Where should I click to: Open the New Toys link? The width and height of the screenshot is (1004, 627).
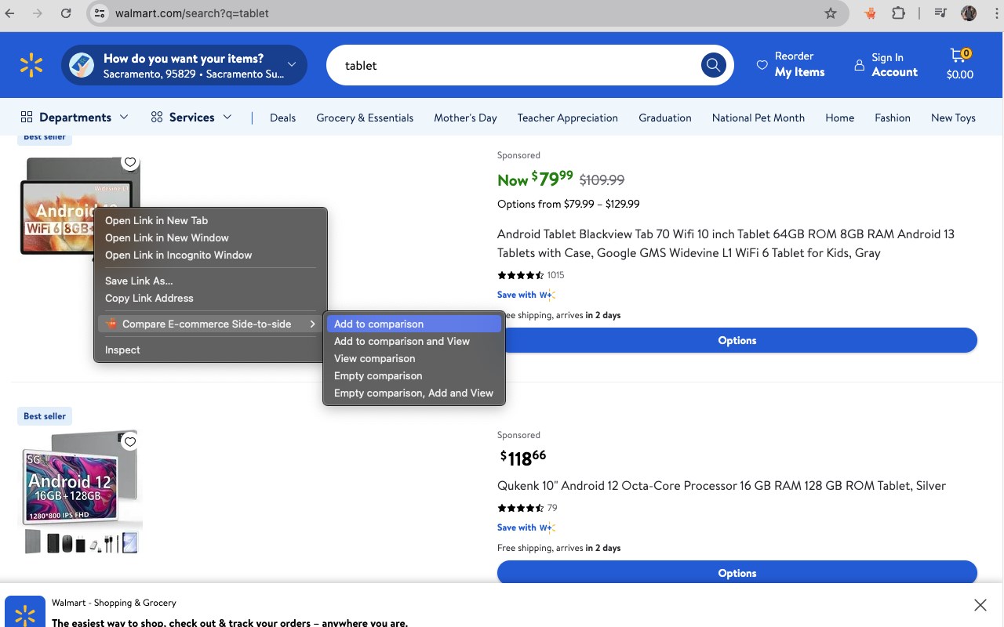(953, 118)
